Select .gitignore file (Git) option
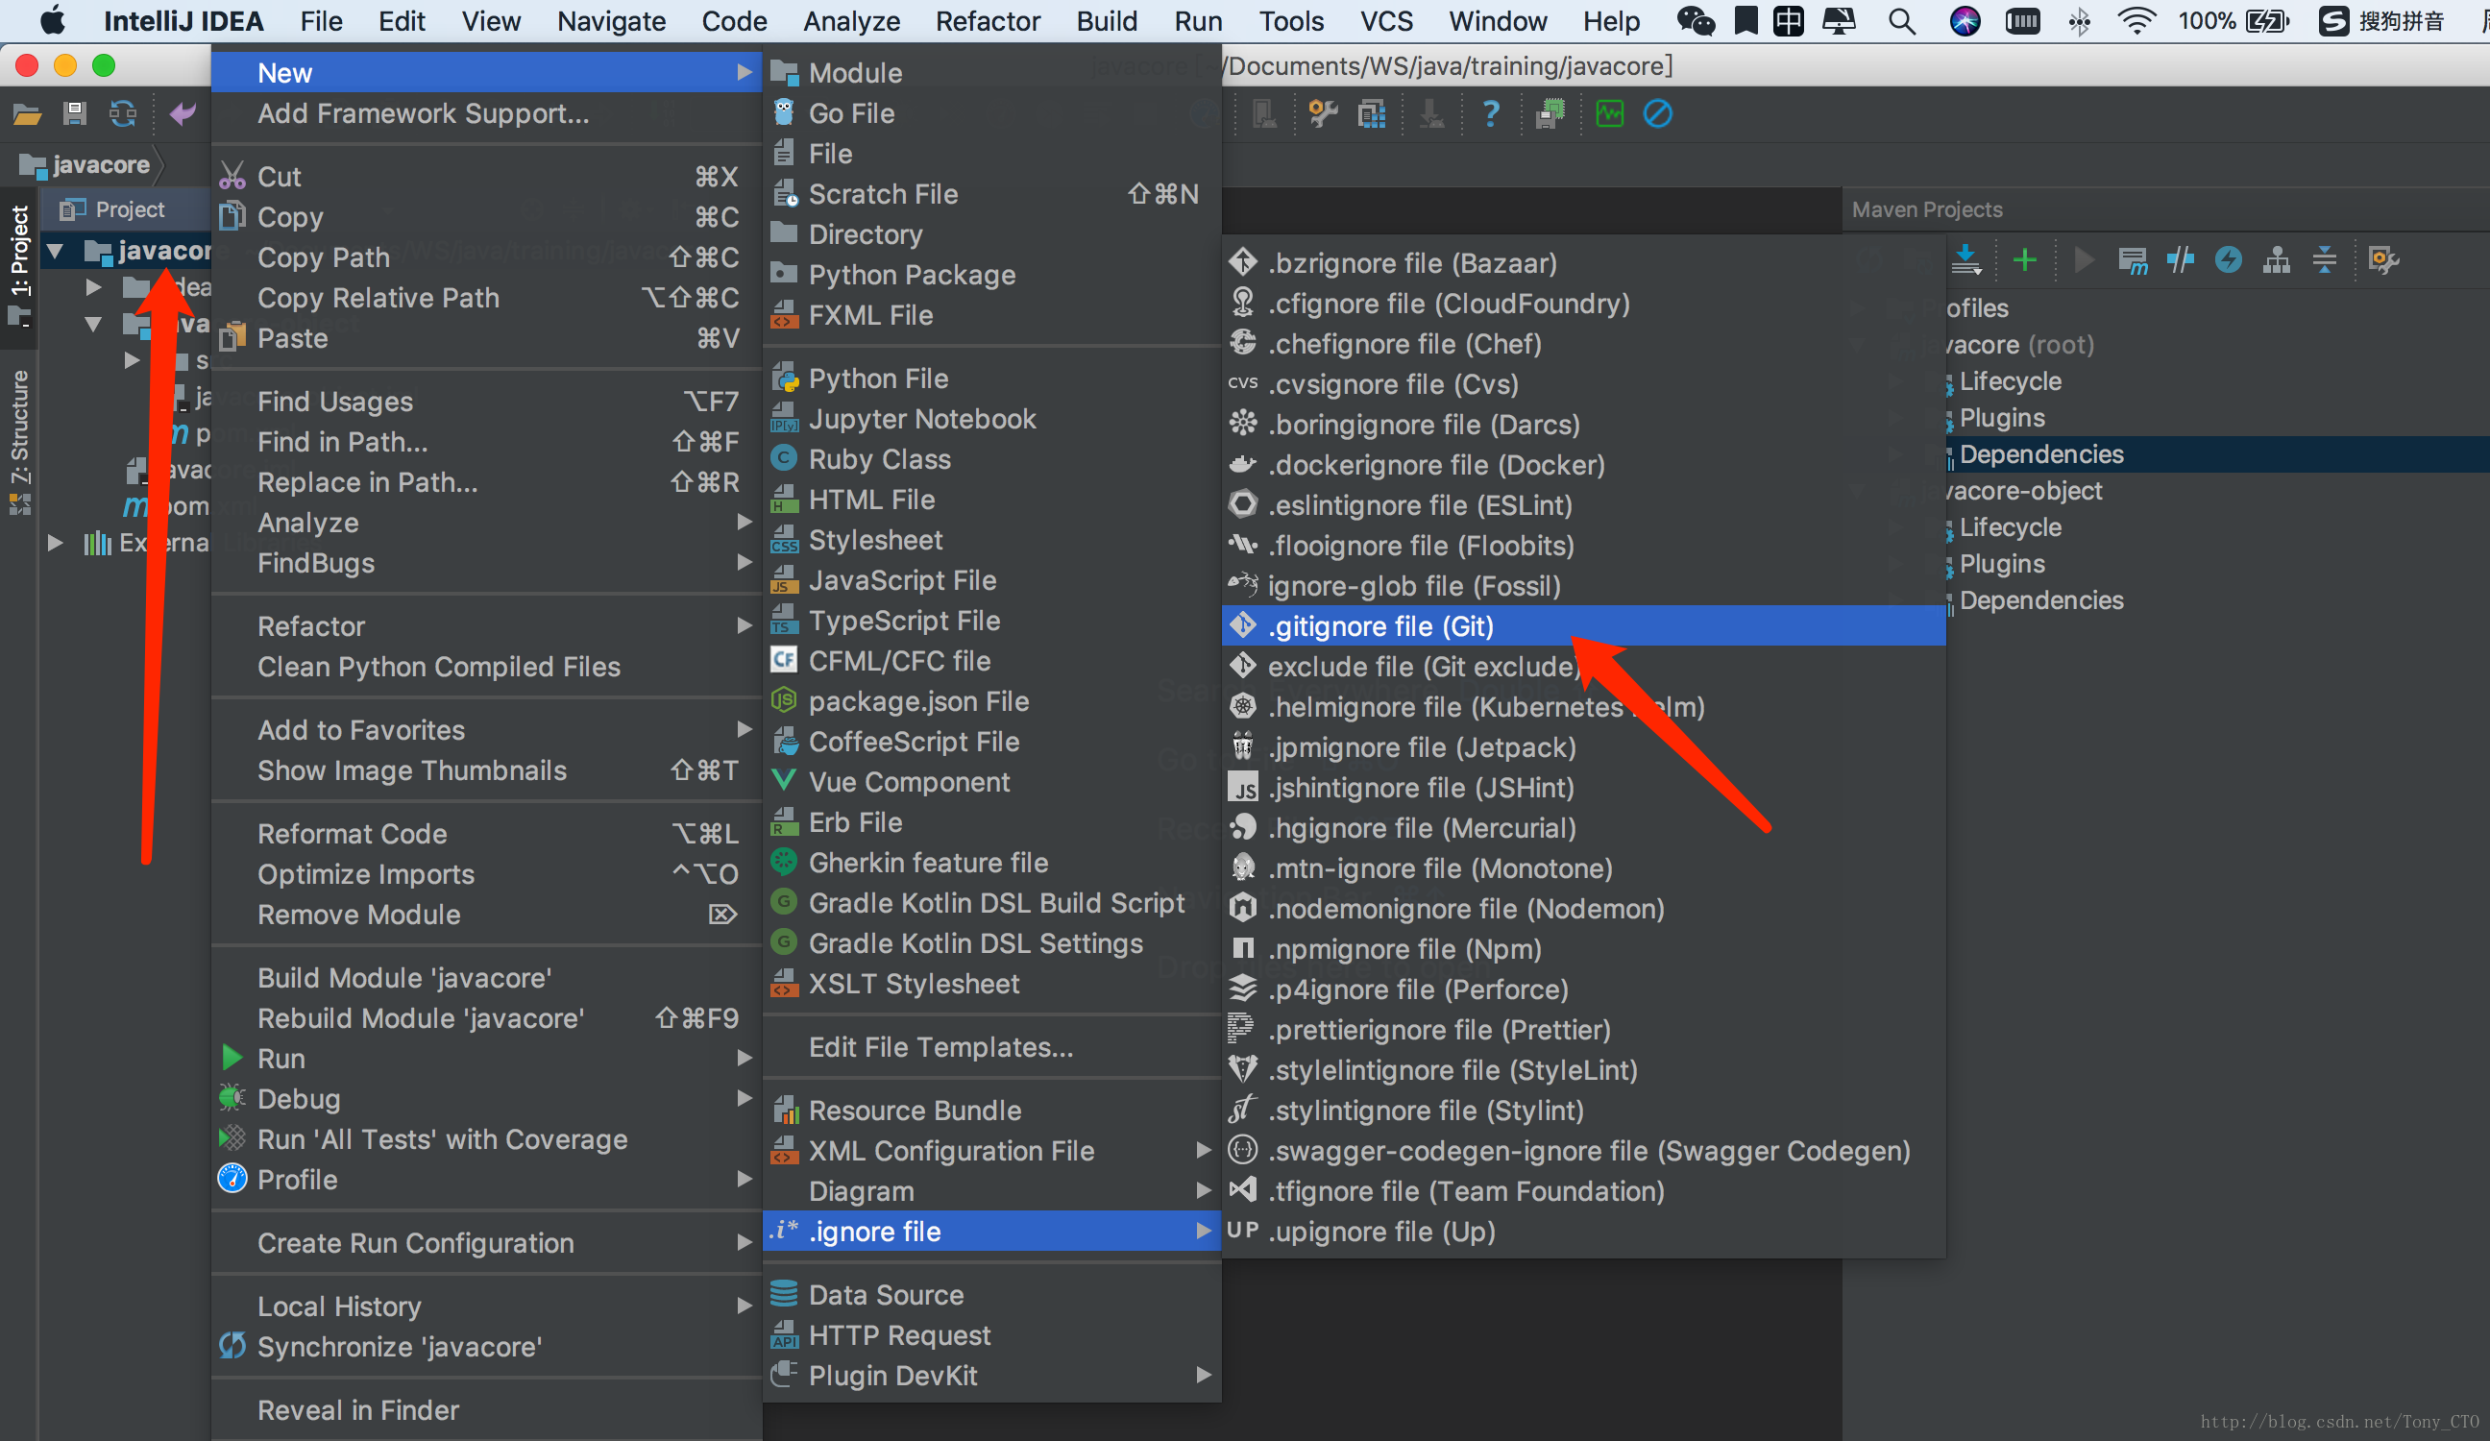This screenshot has height=1441, width=2490. tap(1584, 625)
